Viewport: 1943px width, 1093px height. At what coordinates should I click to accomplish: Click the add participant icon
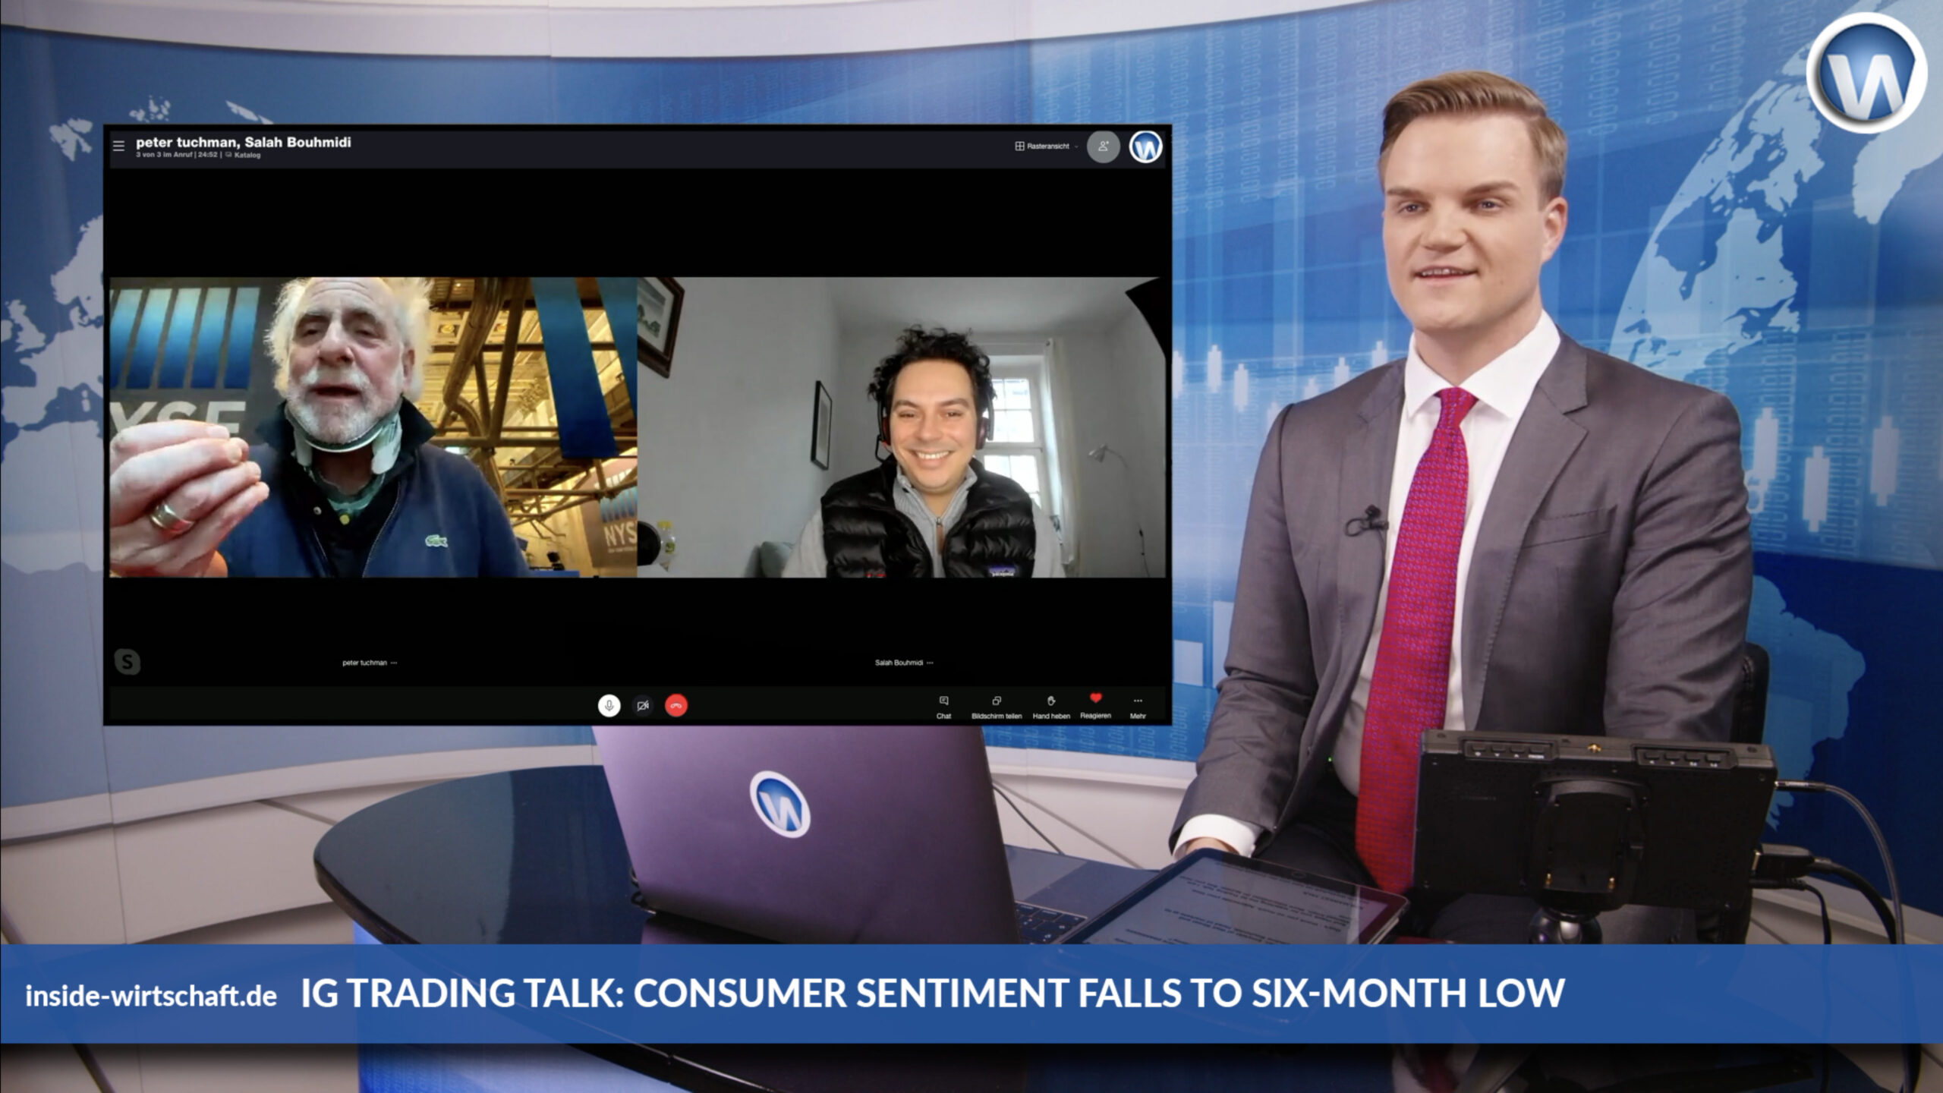coord(1103,146)
